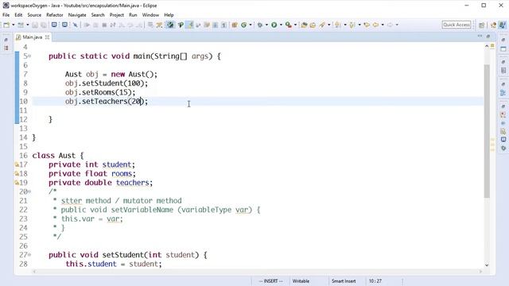
Task: Open the New Java Class dropdown arrow
Action: (251, 25)
